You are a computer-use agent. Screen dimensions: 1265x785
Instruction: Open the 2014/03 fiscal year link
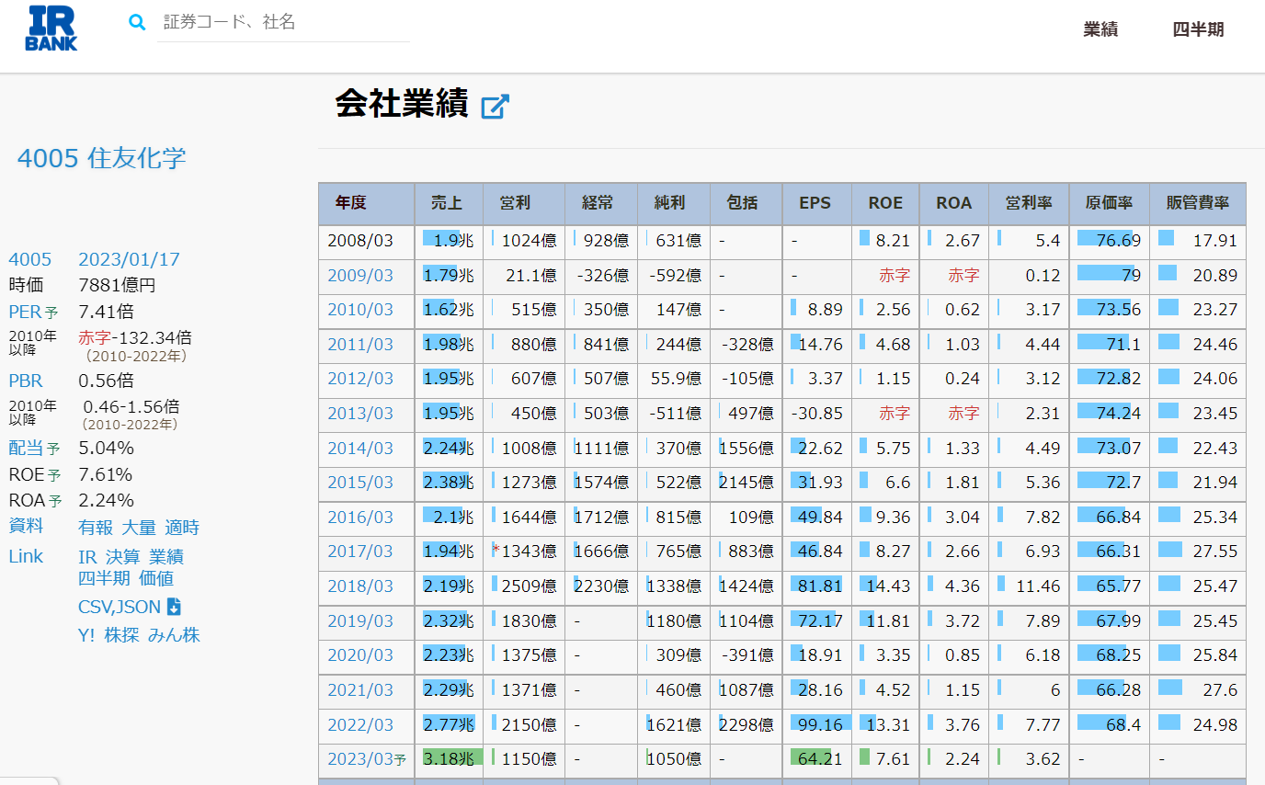(x=360, y=449)
